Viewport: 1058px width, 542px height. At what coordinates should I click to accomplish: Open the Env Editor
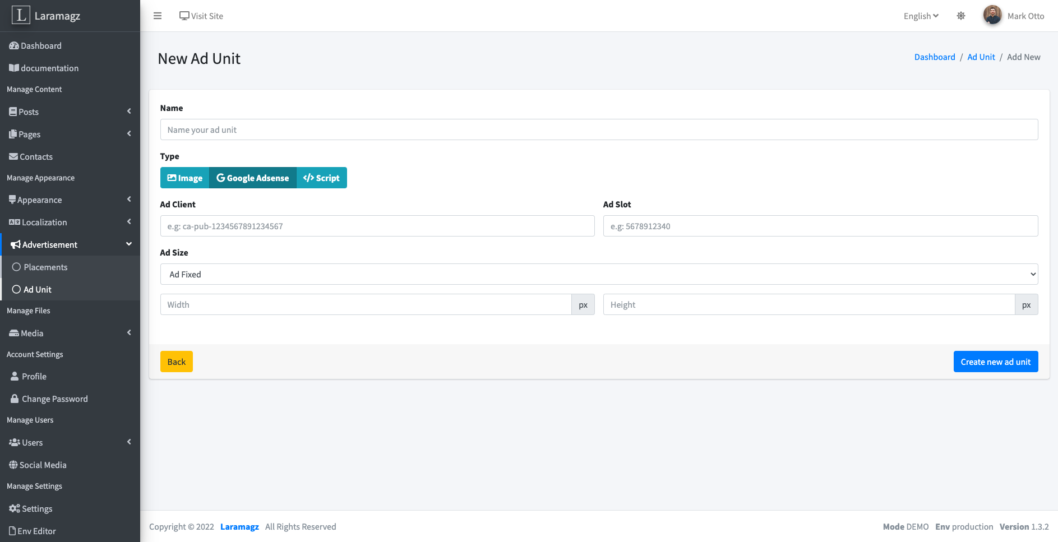click(36, 531)
